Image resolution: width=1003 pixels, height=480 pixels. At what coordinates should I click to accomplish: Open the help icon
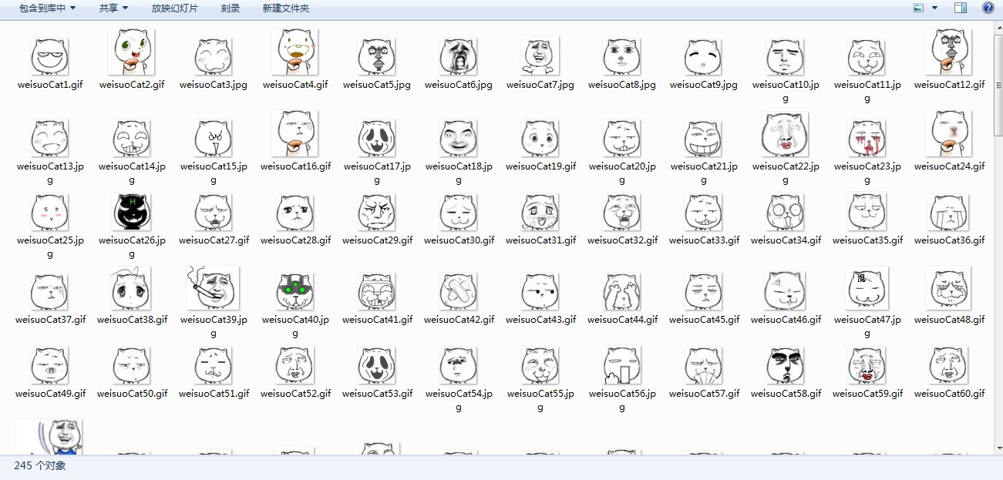click(x=988, y=8)
